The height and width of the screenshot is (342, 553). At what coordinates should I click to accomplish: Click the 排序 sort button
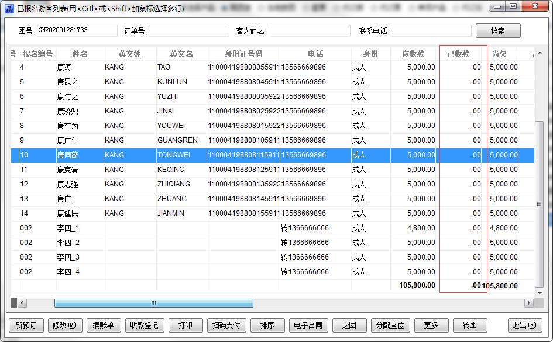[x=267, y=325]
